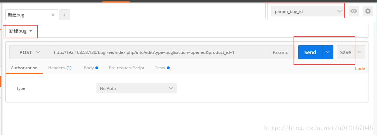Open manage environments gear icon
The image size is (377, 135).
[x=367, y=11]
